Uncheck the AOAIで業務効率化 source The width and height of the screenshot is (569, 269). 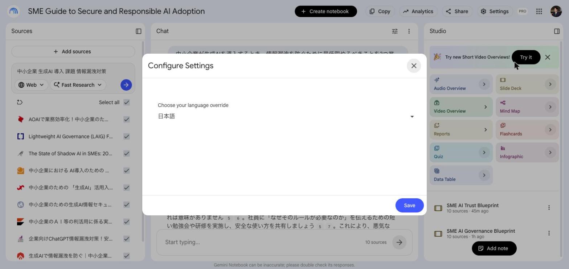[127, 119]
